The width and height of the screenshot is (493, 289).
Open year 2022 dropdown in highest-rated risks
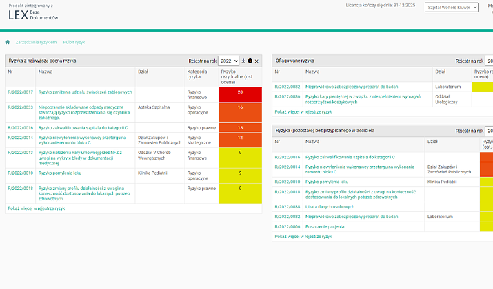[x=228, y=61]
